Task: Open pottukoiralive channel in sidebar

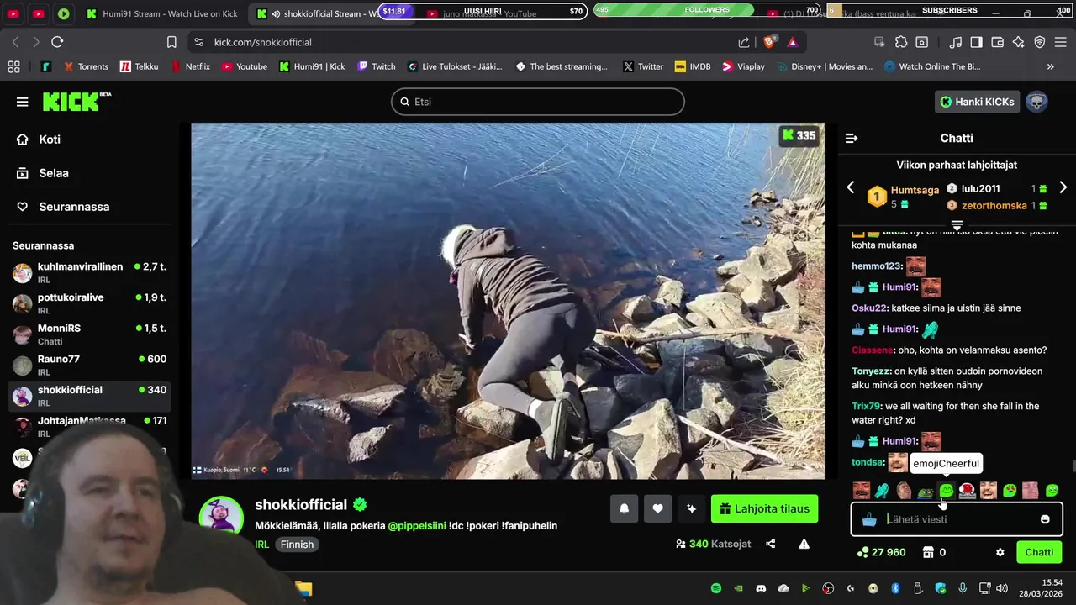Action: pyautogui.click(x=89, y=303)
